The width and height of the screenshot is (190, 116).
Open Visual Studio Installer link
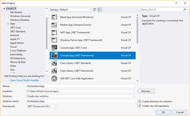[24, 80]
